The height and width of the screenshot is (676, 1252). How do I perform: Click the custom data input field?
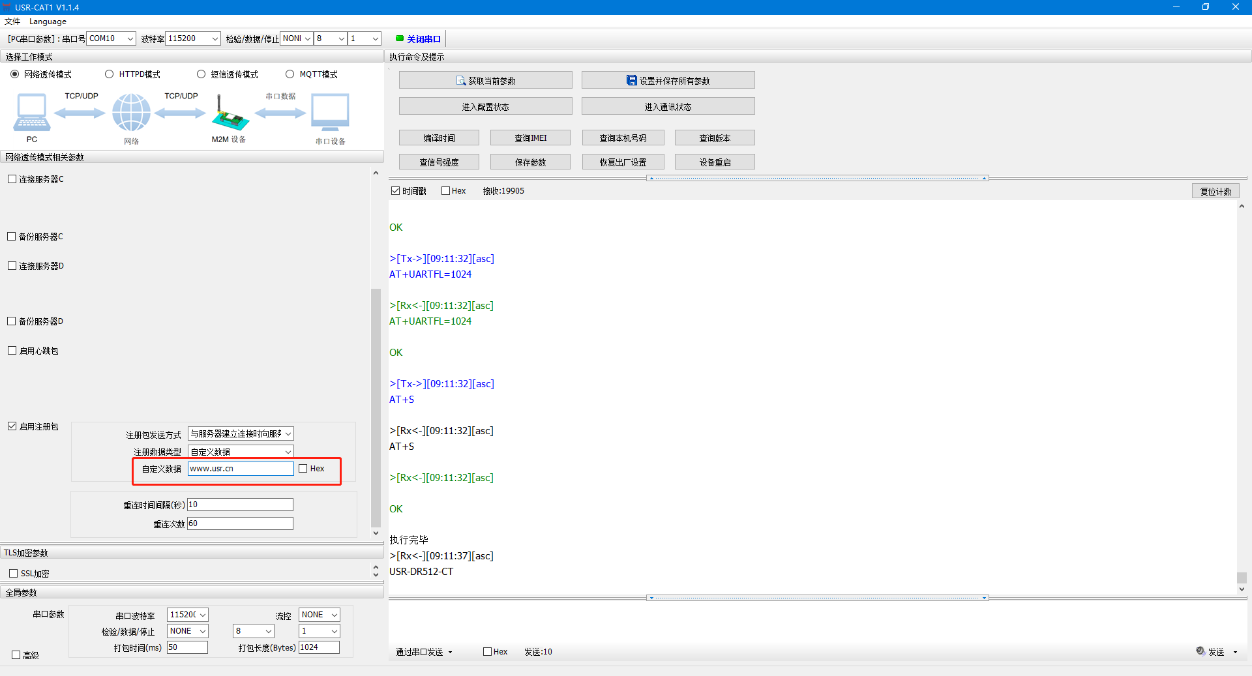tap(240, 469)
